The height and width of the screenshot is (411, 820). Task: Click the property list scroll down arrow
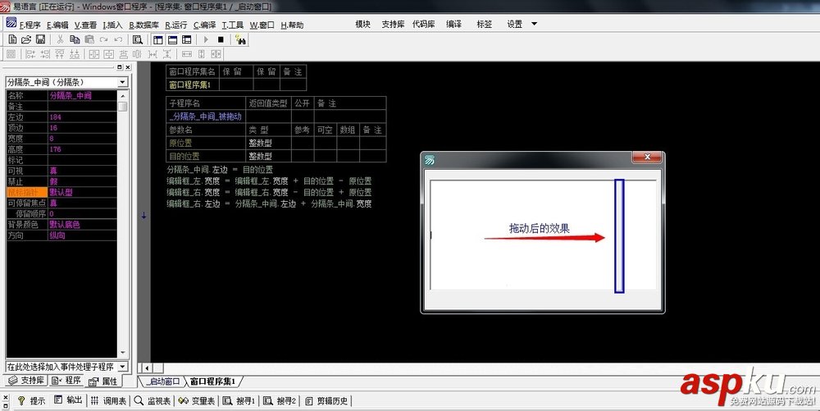coord(123,353)
